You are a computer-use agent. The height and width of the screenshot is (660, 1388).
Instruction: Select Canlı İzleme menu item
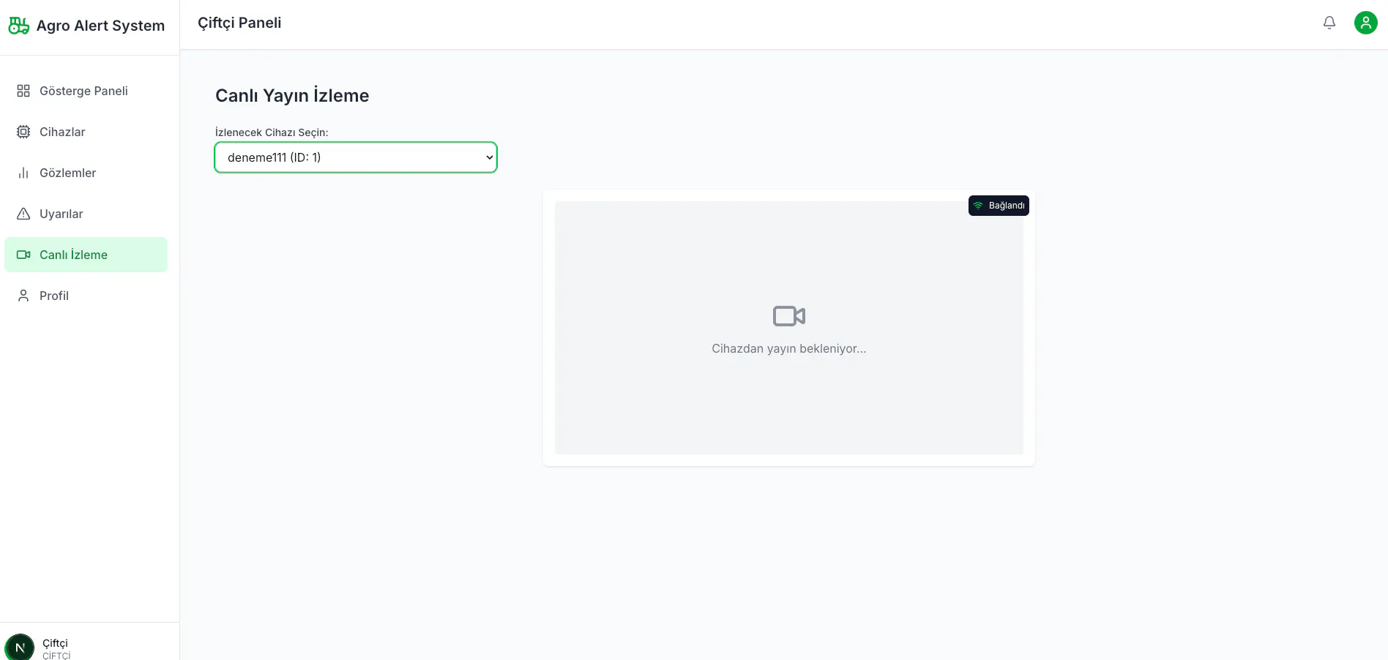tap(86, 255)
